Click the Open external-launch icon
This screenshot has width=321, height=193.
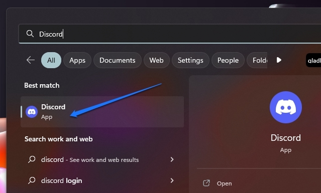[206, 183]
